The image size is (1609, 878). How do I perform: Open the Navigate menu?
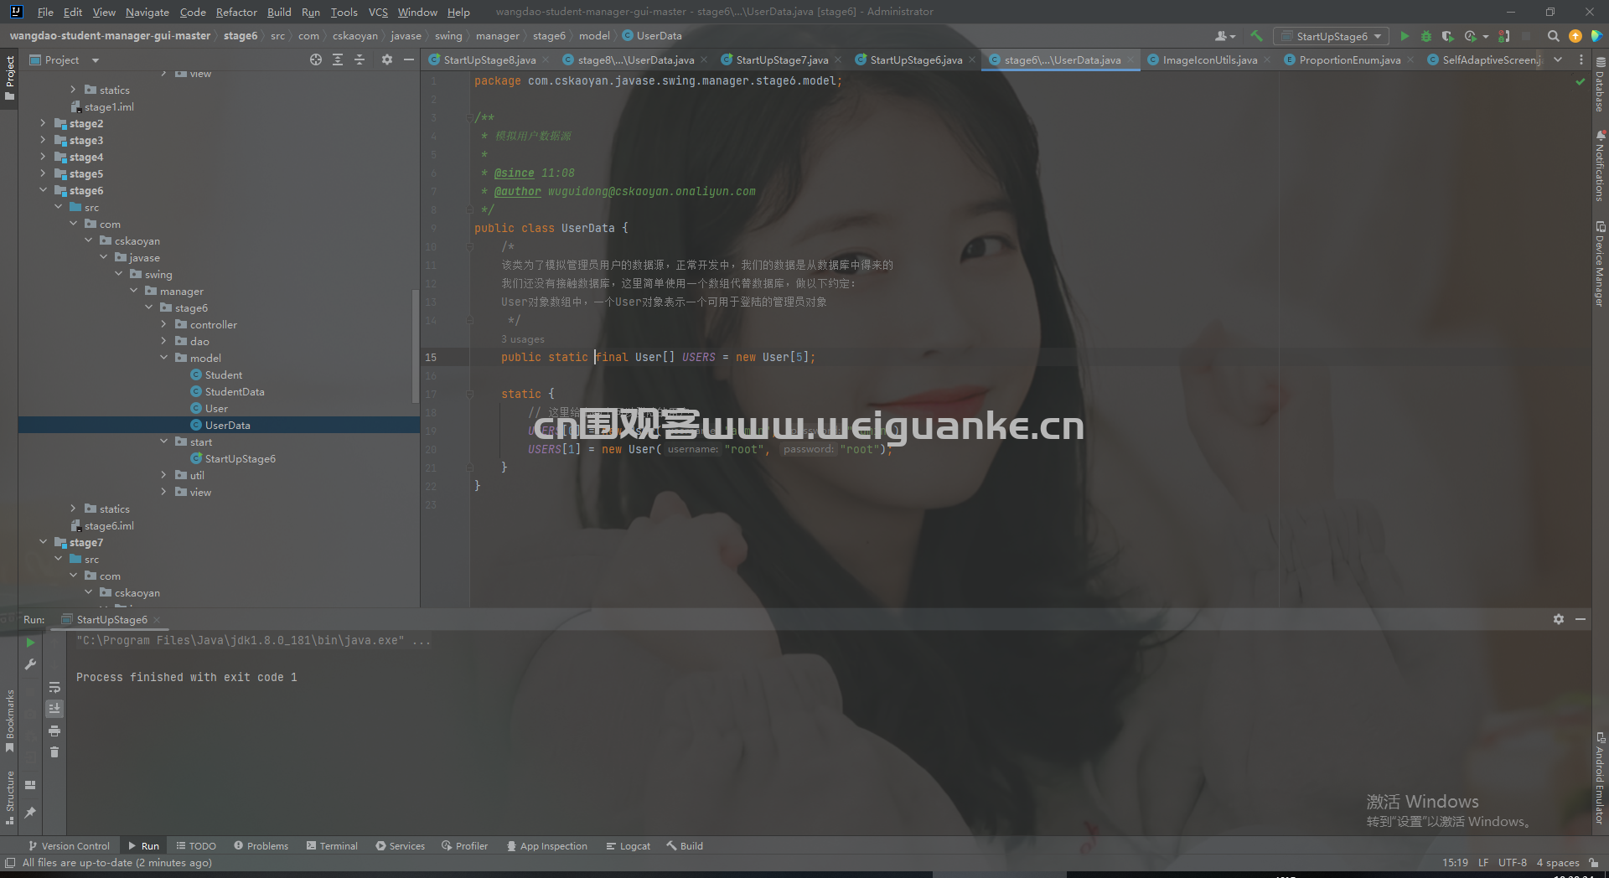coord(147,12)
